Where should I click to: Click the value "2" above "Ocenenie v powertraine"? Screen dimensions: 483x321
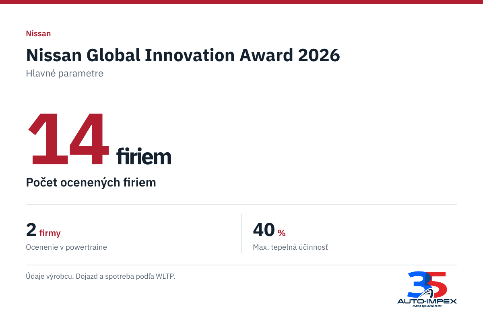tap(31, 230)
